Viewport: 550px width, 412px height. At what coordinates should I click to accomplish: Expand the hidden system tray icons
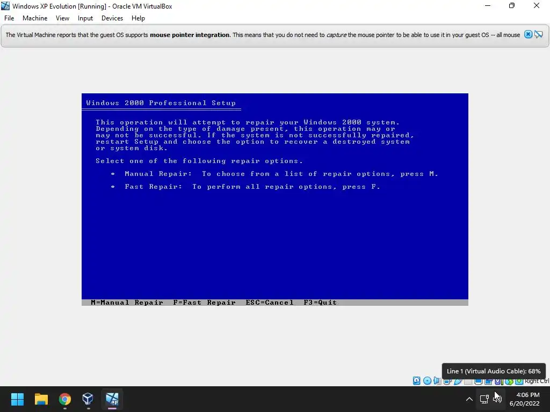469,399
